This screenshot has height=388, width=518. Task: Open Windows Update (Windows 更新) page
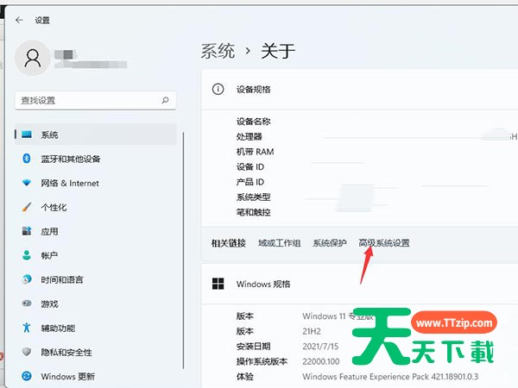coord(68,376)
